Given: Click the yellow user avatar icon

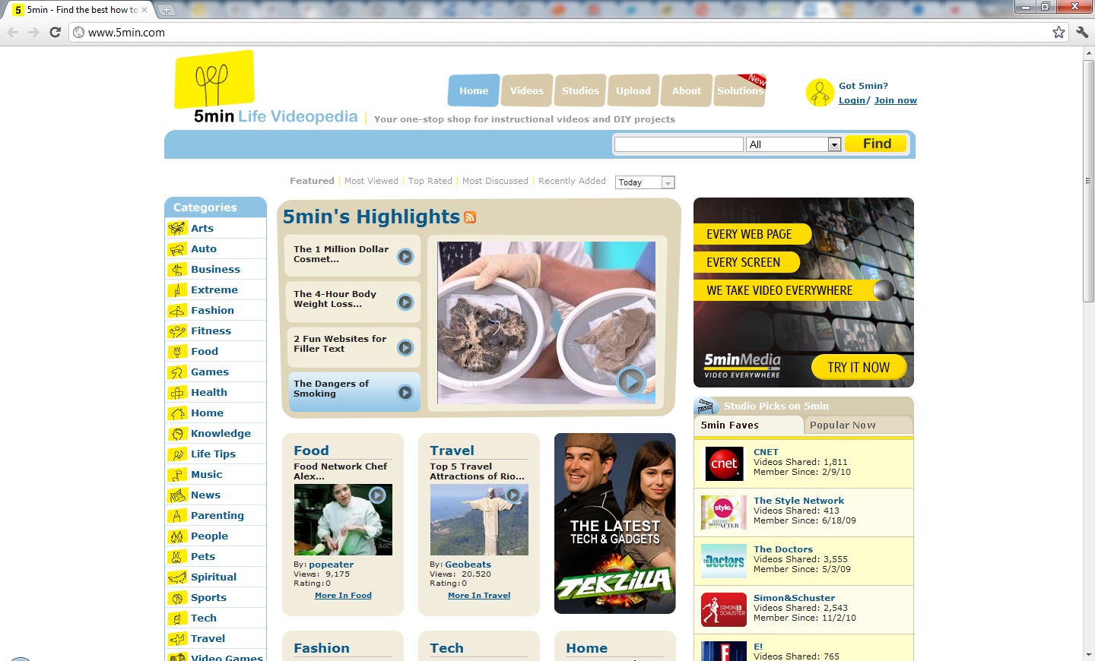Looking at the screenshot, I should click(x=820, y=93).
